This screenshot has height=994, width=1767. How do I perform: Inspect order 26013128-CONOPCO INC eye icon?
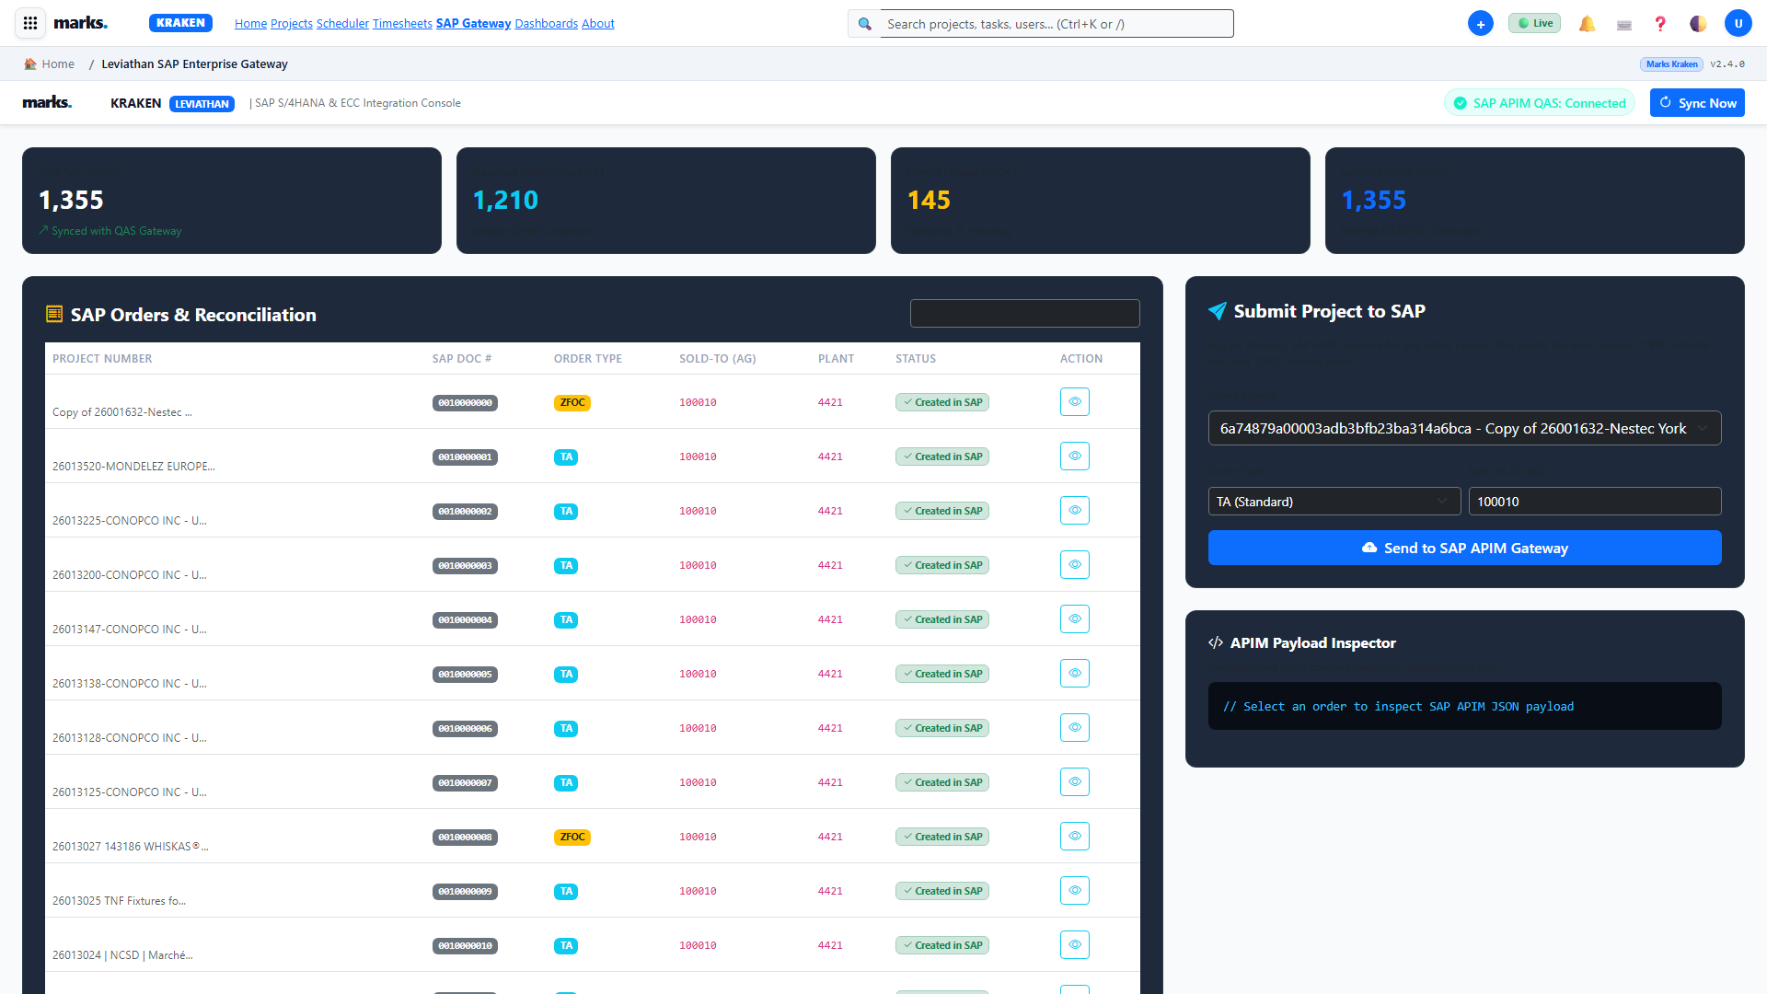point(1074,727)
